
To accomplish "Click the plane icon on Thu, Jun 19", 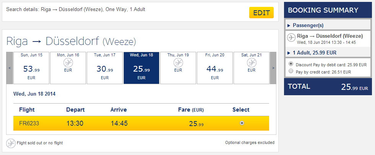I will coord(178,63).
